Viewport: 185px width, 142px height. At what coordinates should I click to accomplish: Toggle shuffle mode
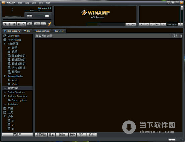point(37,24)
